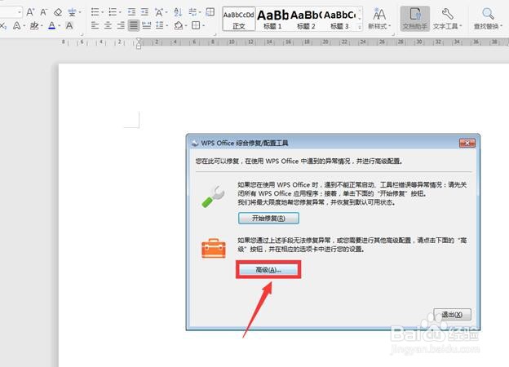Image resolution: width=509 pixels, height=367 pixels.
Task: Open the 新样式 new style menu
Action: click(x=379, y=19)
